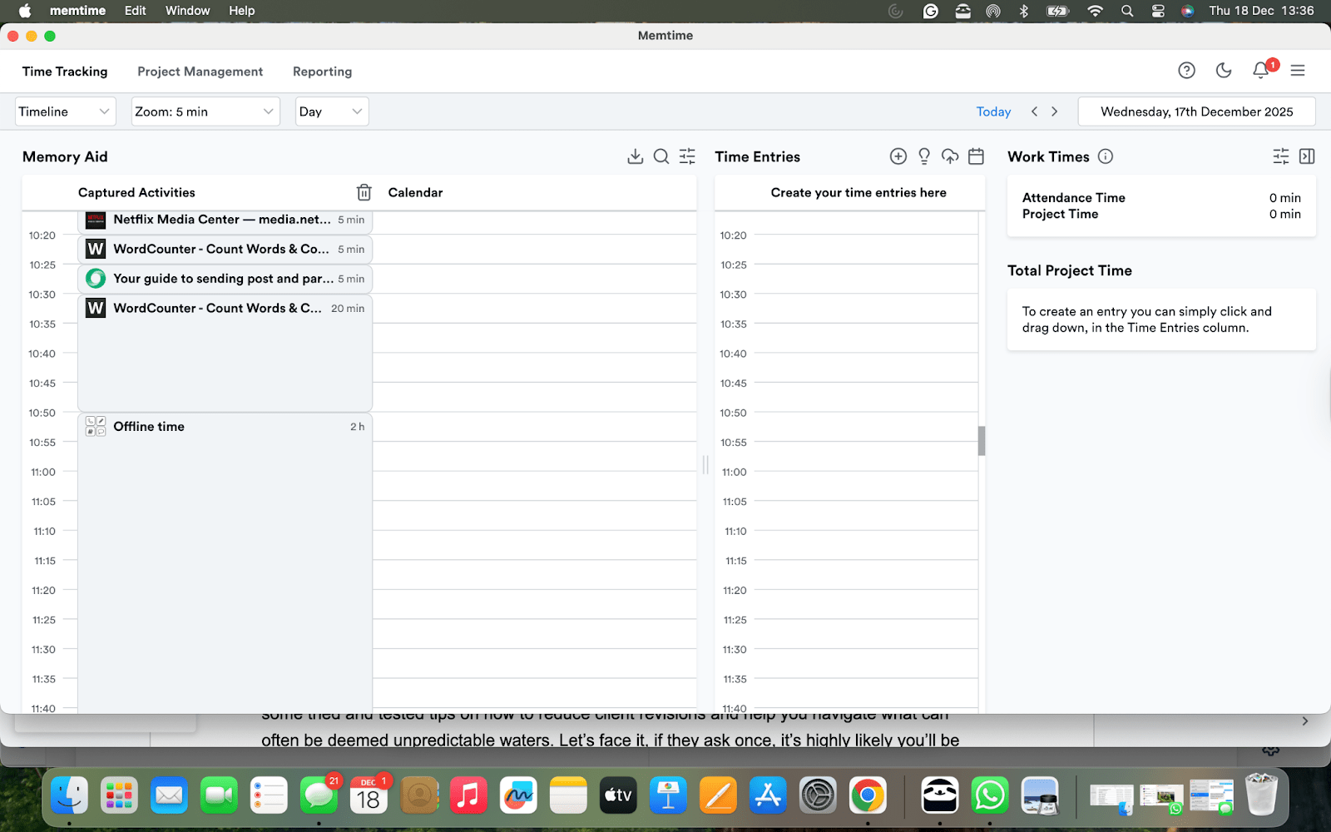Open the notifications bell
This screenshot has height=832, width=1331.
coord(1259,71)
